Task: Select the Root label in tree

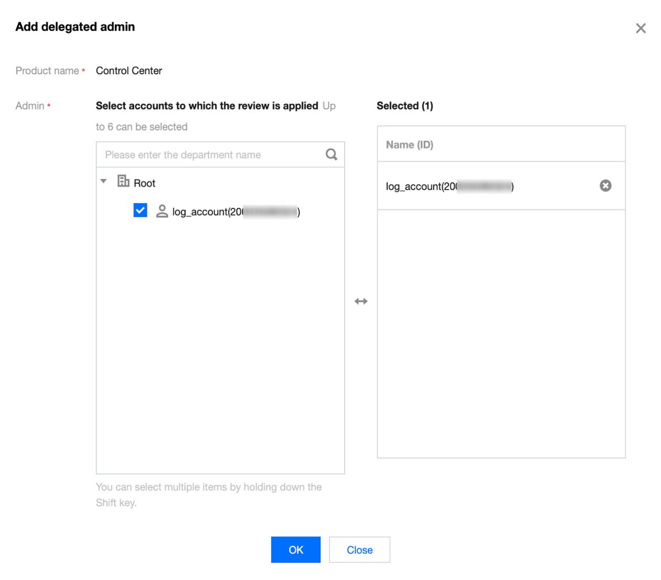Action: [x=145, y=183]
